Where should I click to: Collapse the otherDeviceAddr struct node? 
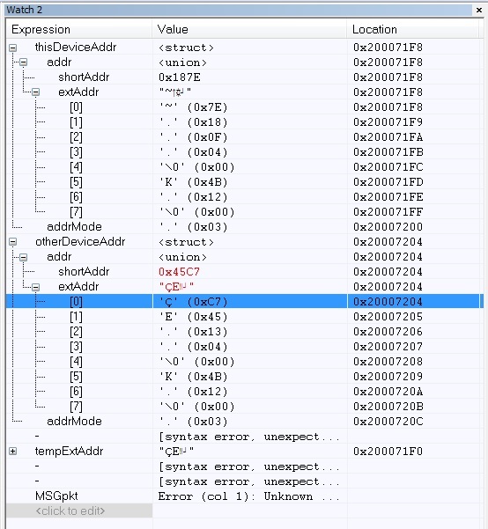click(13, 242)
